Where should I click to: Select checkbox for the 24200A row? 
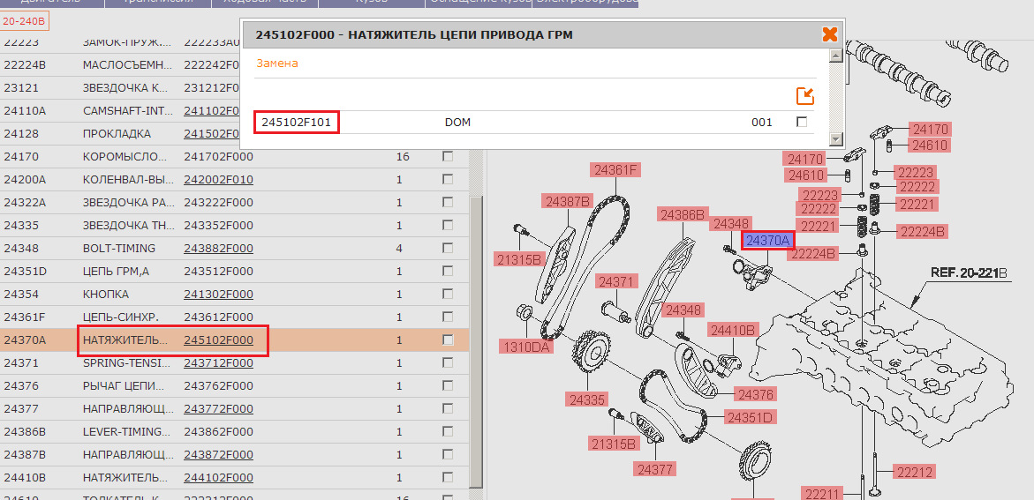tap(448, 180)
